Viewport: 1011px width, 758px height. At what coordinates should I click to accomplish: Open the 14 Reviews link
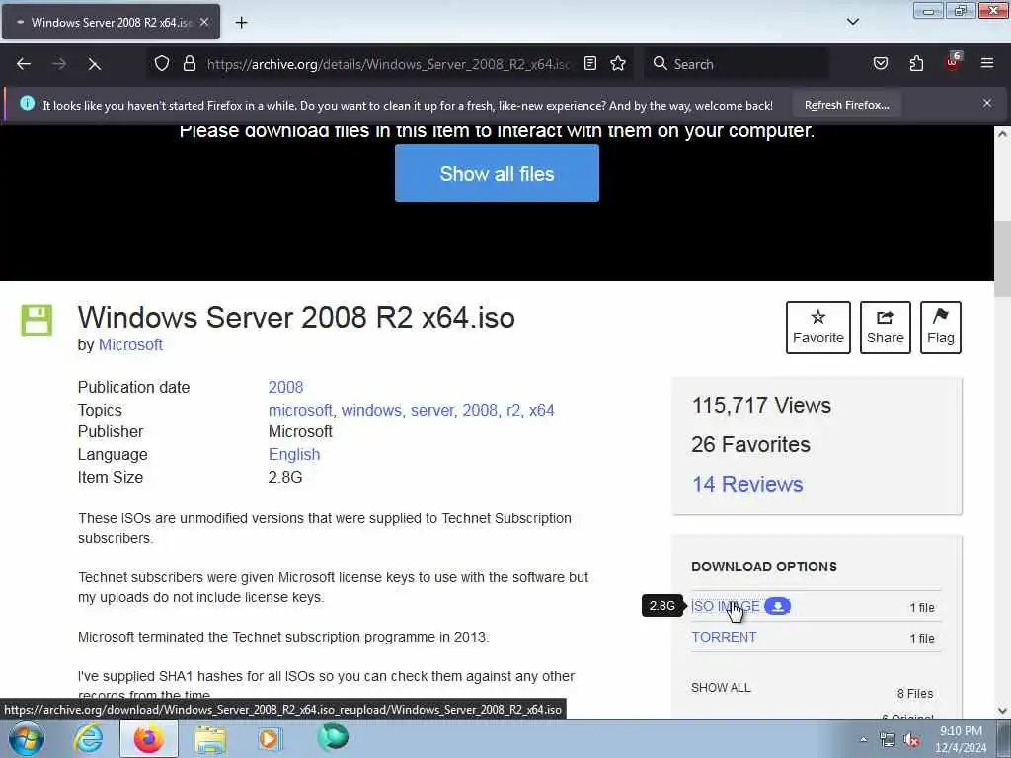(x=747, y=484)
